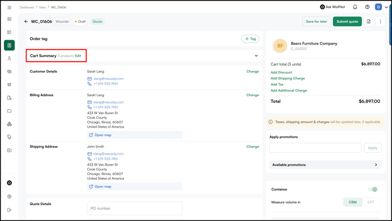Click the document download icon near Submit quote
392x221 pixels.
pos(369,22)
